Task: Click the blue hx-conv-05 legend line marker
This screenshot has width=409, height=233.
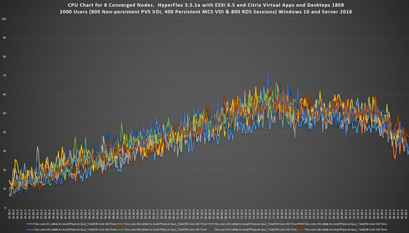Action: click(x=30, y=230)
